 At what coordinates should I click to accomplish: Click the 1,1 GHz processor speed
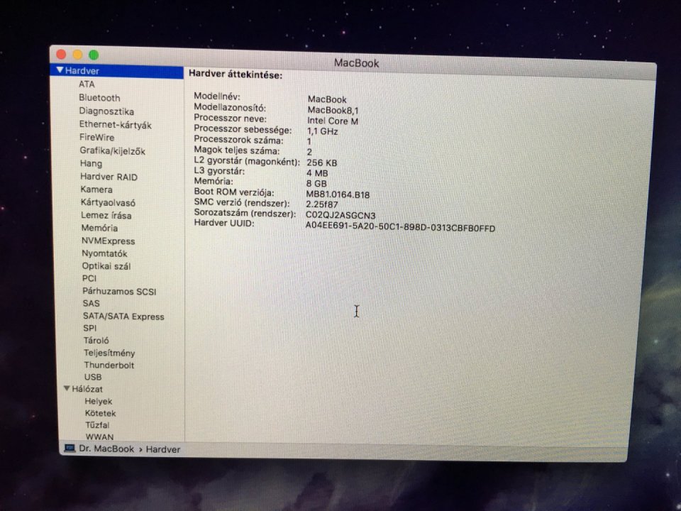tap(322, 131)
